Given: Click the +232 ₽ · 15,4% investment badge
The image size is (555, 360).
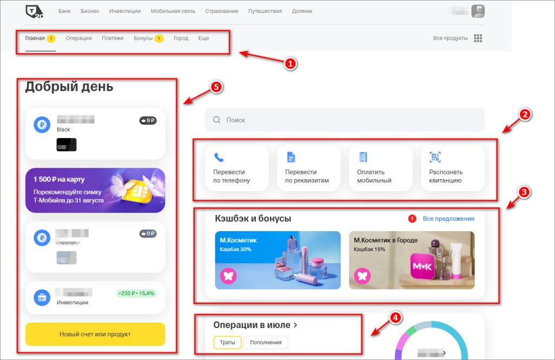Looking at the screenshot, I should pyautogui.click(x=136, y=293).
